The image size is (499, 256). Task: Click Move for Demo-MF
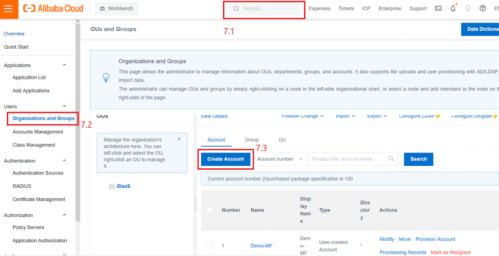pyautogui.click(x=405, y=239)
